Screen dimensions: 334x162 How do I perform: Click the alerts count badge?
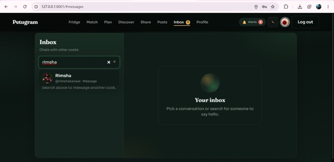pos(261,22)
